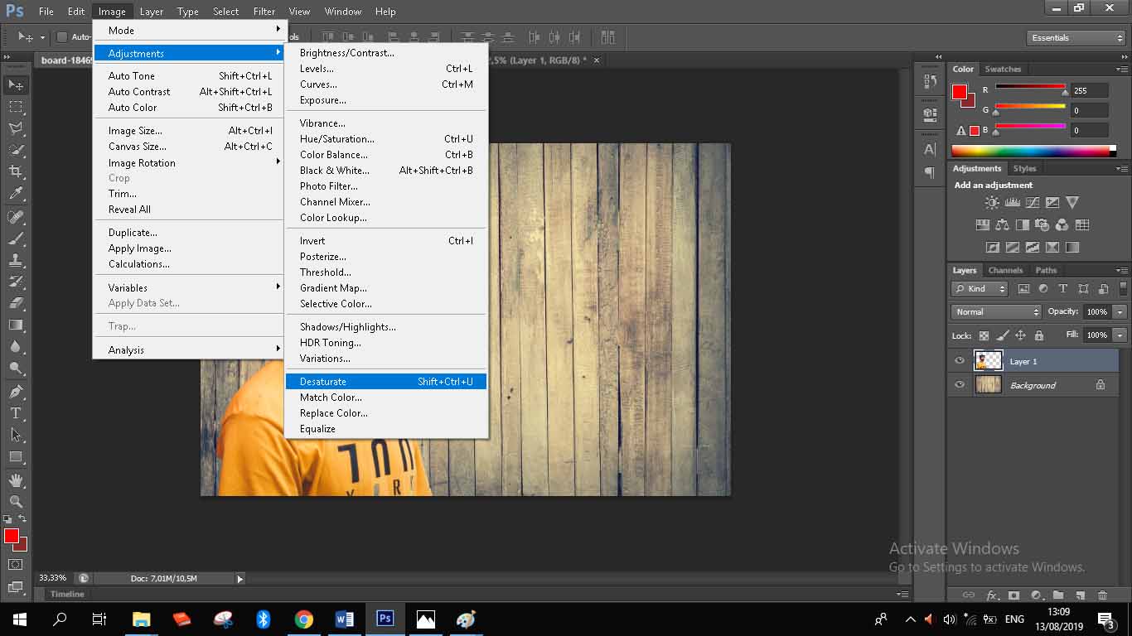1132x636 pixels.
Task: Open the Essentials workspace dropdown
Action: pos(1076,38)
